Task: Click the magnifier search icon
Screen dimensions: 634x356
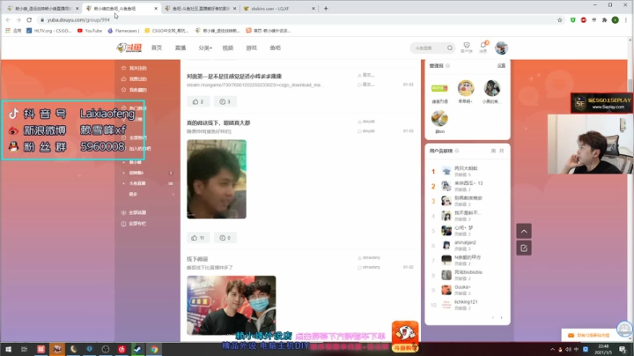Action: pos(450,48)
